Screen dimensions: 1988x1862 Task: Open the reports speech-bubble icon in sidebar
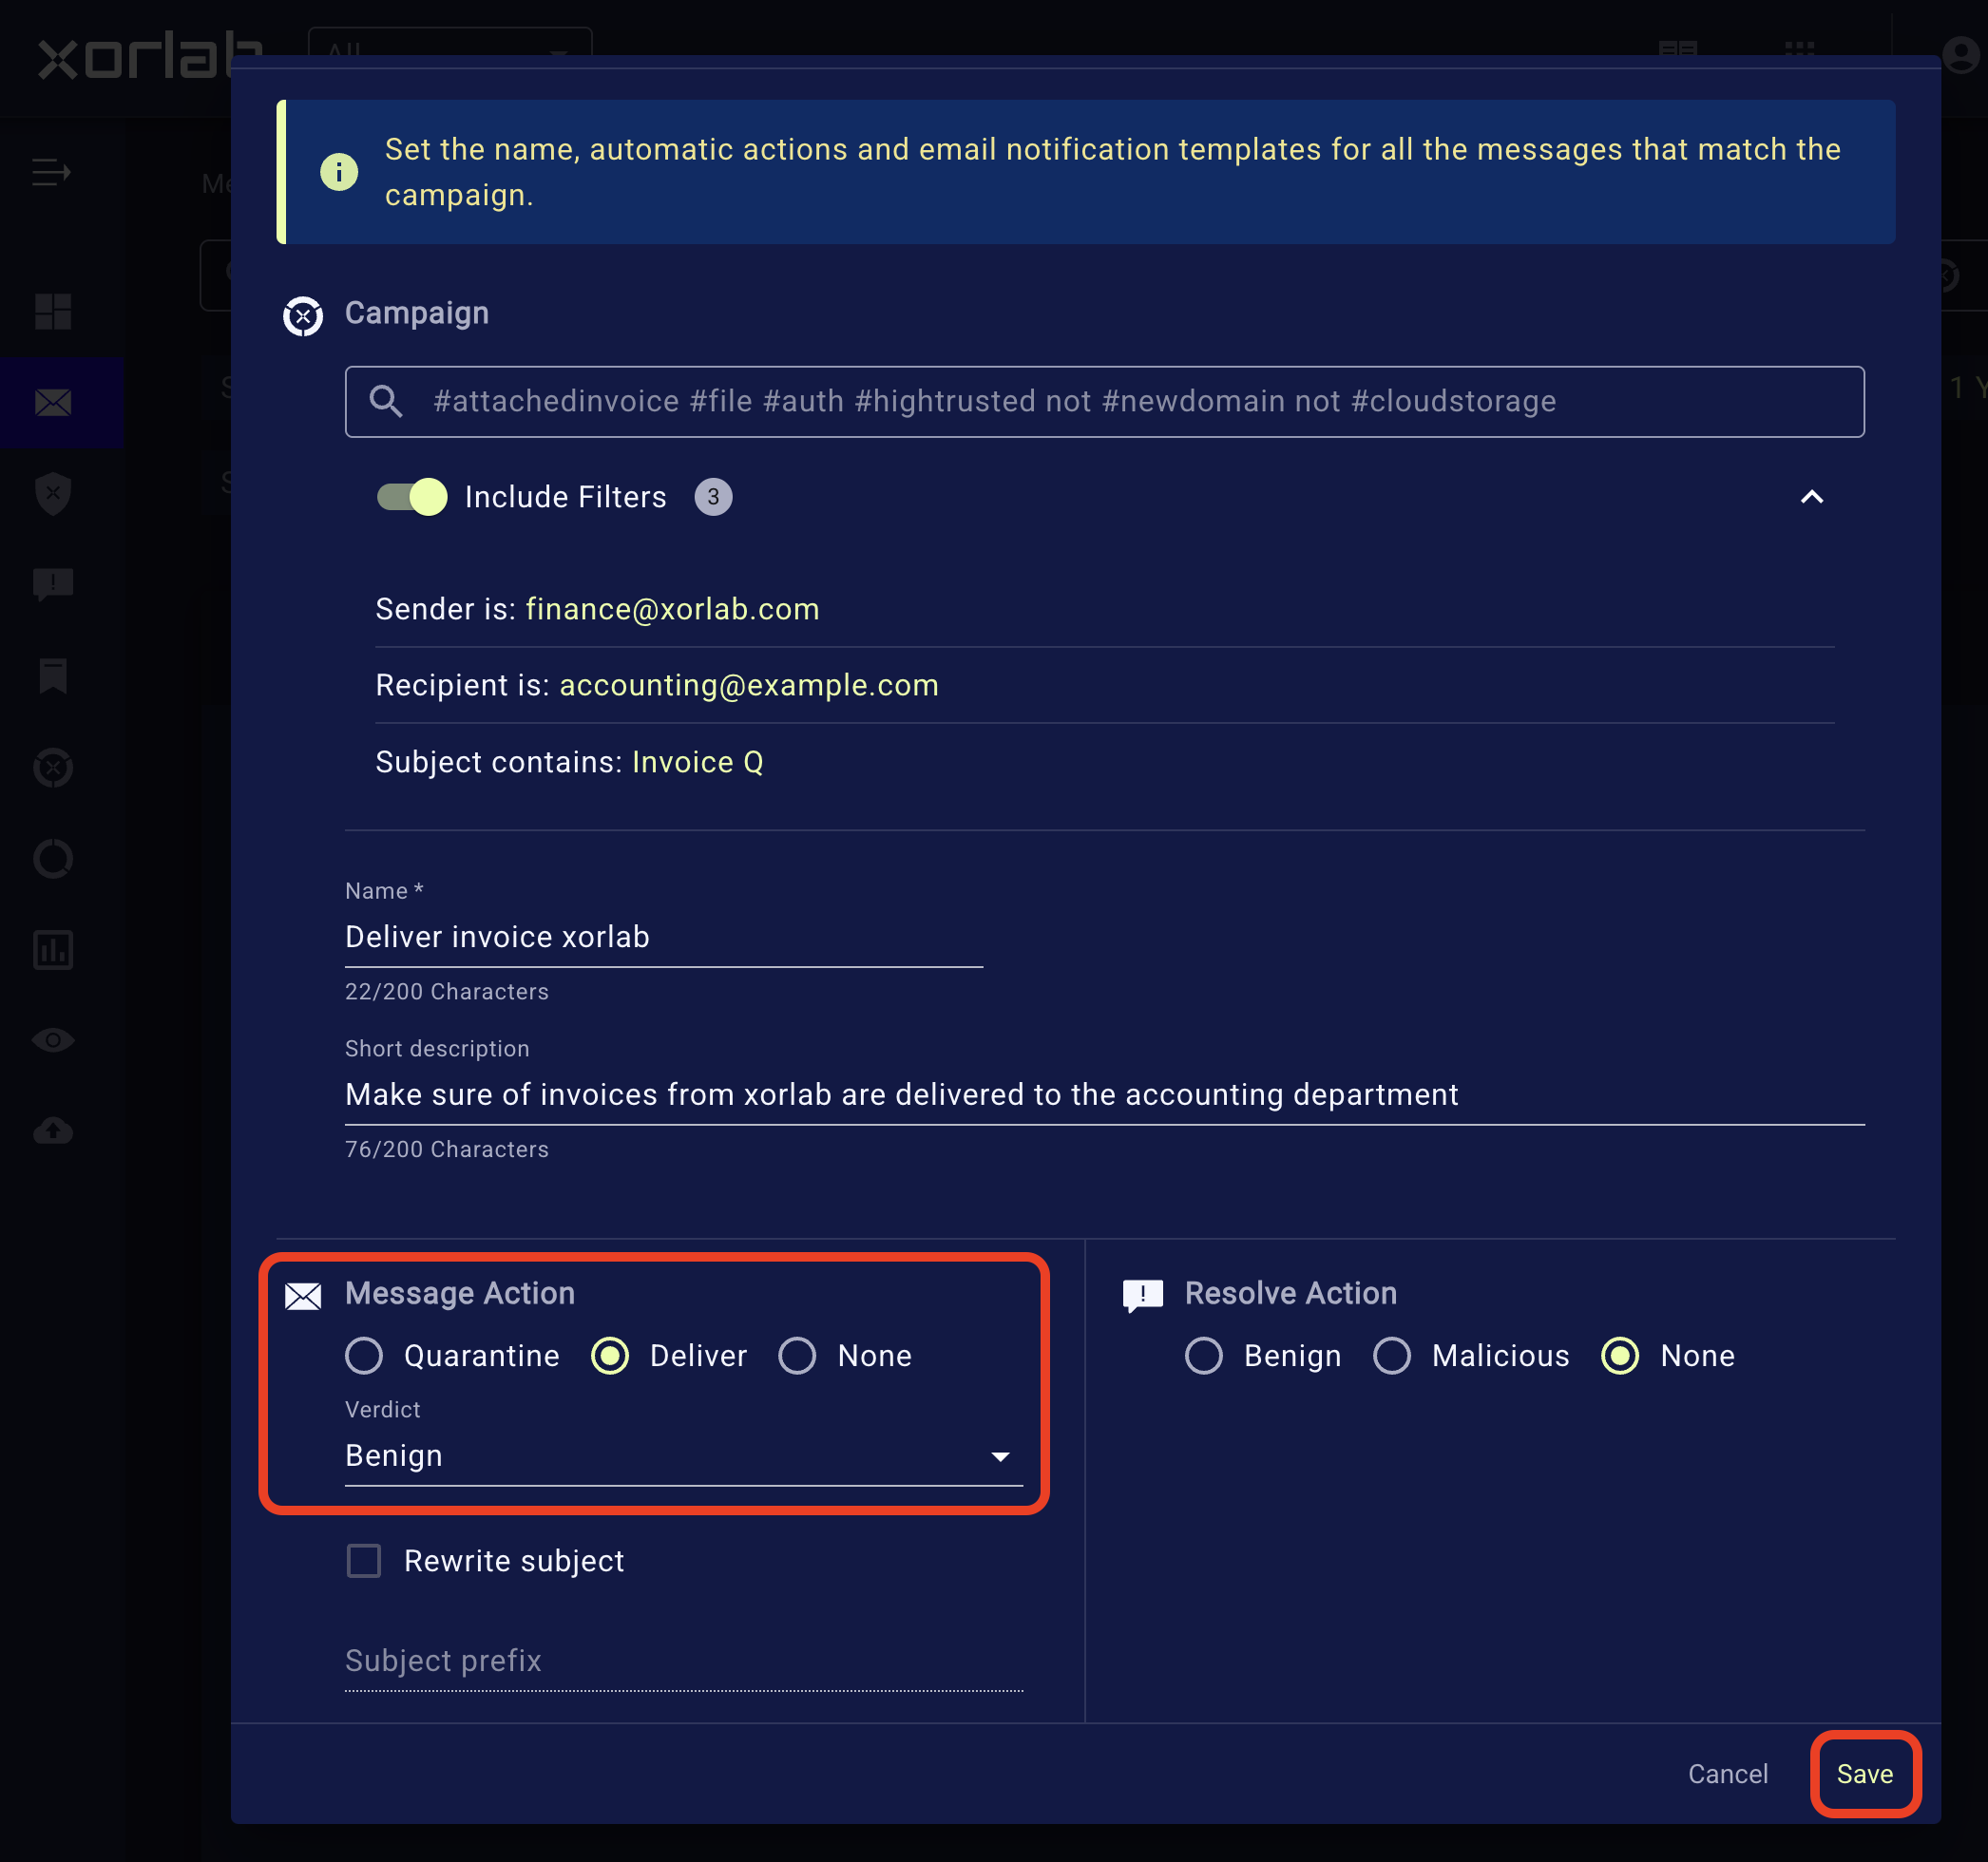tap(53, 584)
